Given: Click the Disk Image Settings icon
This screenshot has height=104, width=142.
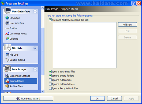Looking at the screenshot, I should tap(7, 76).
